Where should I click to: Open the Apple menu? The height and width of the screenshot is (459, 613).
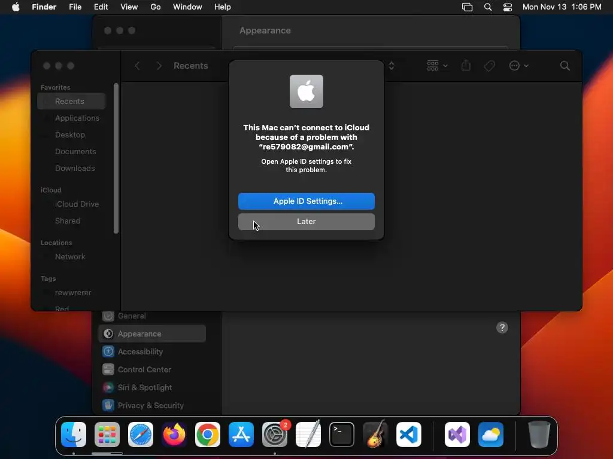pyautogui.click(x=16, y=7)
